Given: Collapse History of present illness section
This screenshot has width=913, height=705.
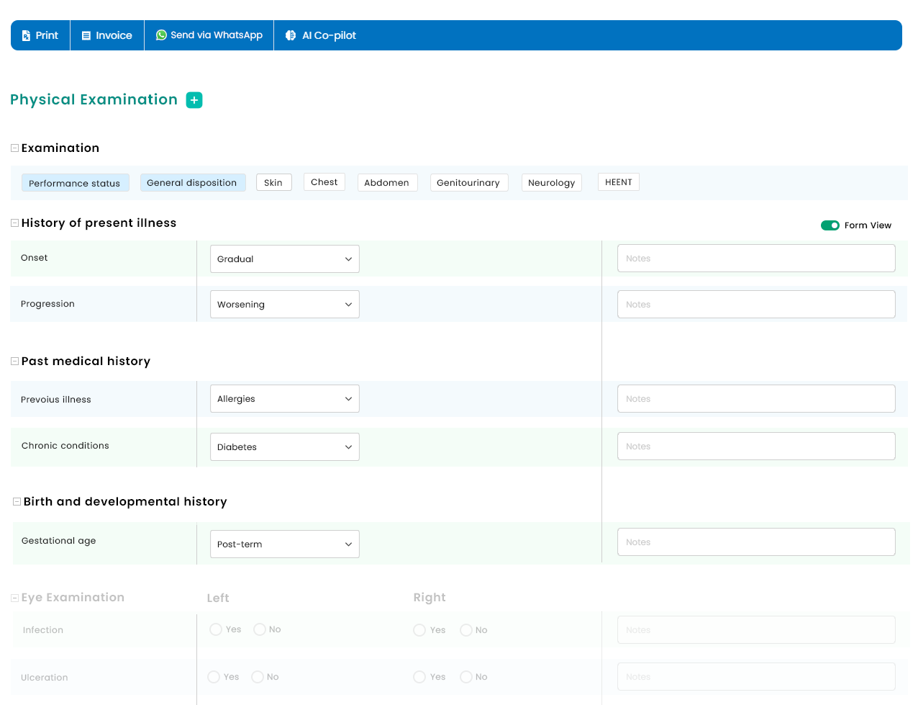Looking at the screenshot, I should click(x=14, y=223).
